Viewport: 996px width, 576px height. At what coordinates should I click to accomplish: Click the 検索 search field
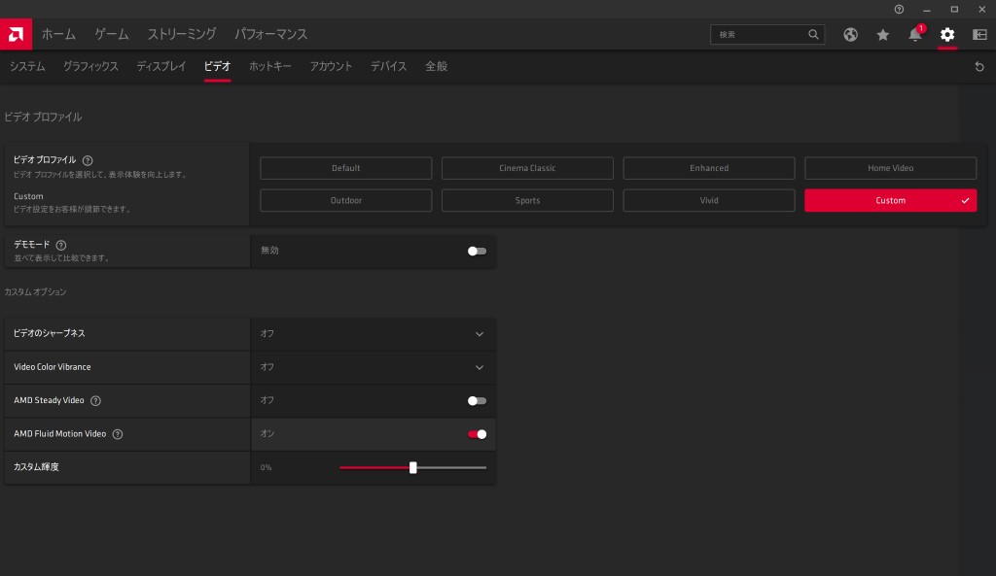point(759,35)
